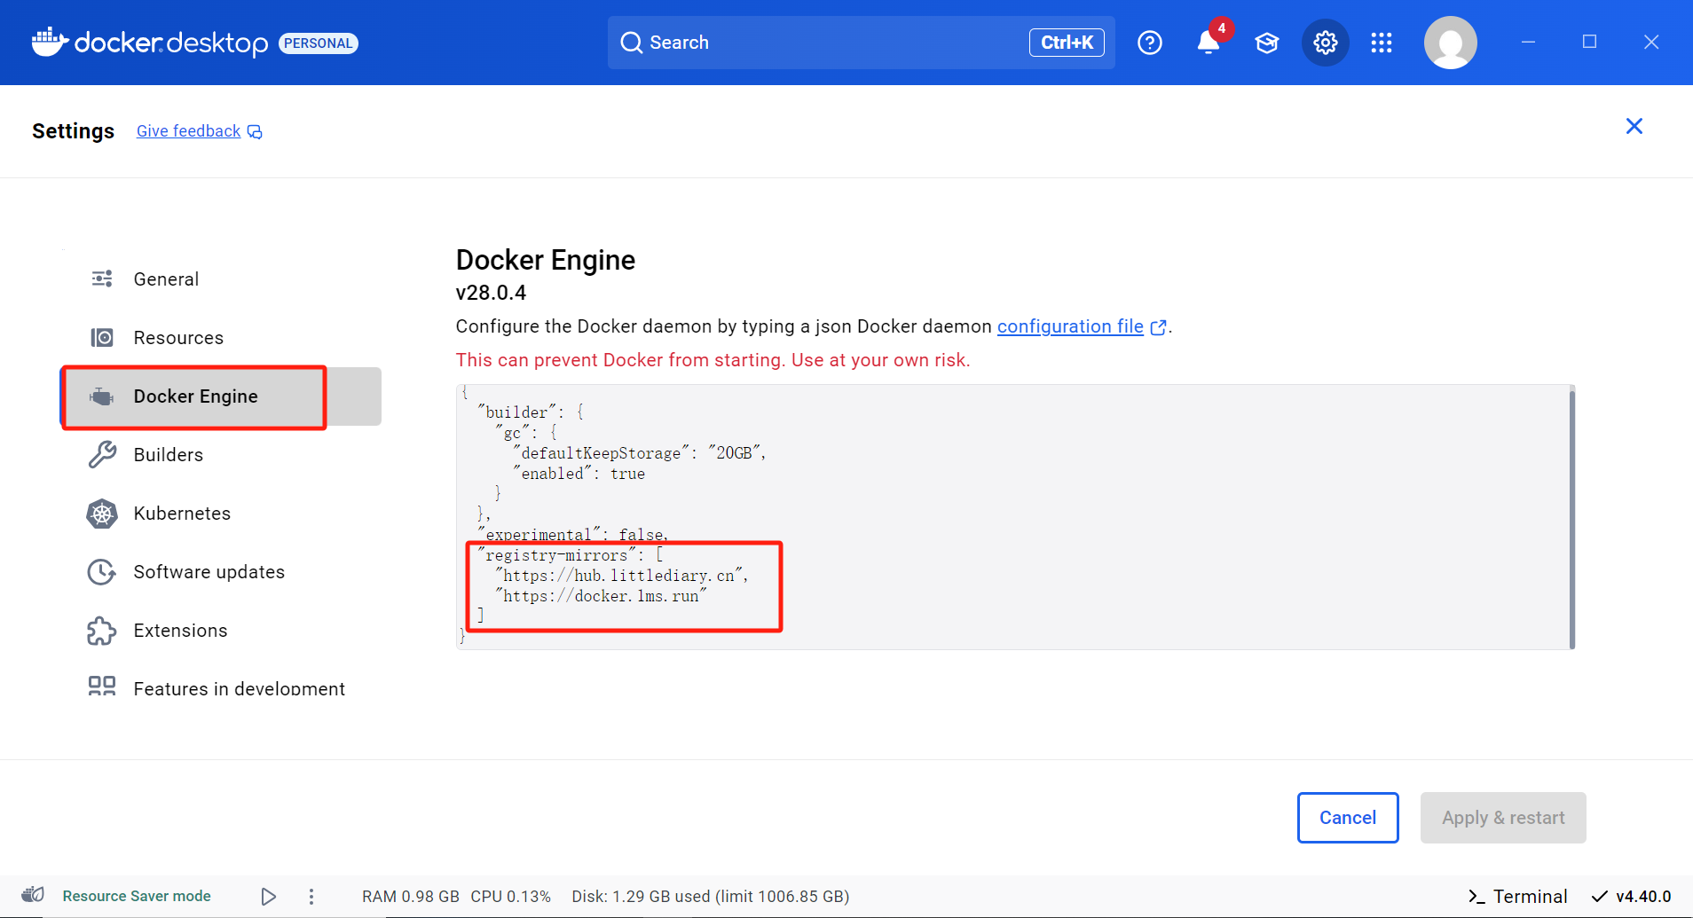Click the "experimental": false line
Screen dimensions: 1693x918
click(573, 534)
